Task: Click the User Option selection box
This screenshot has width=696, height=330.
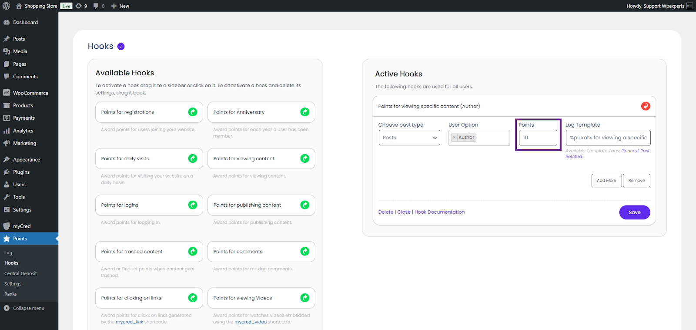Action: pyautogui.click(x=492, y=138)
